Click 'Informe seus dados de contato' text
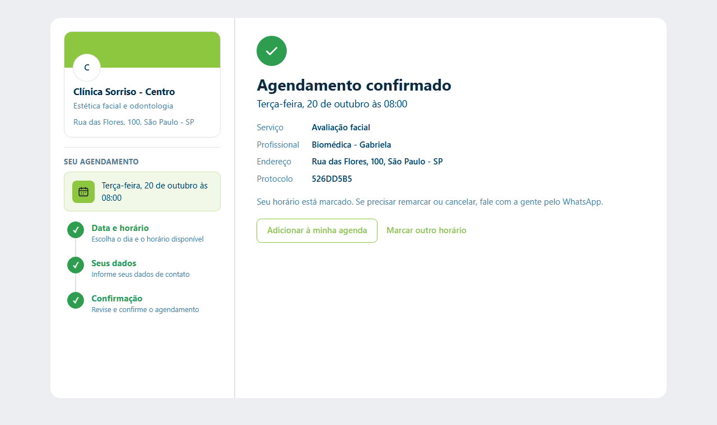 [x=141, y=275]
